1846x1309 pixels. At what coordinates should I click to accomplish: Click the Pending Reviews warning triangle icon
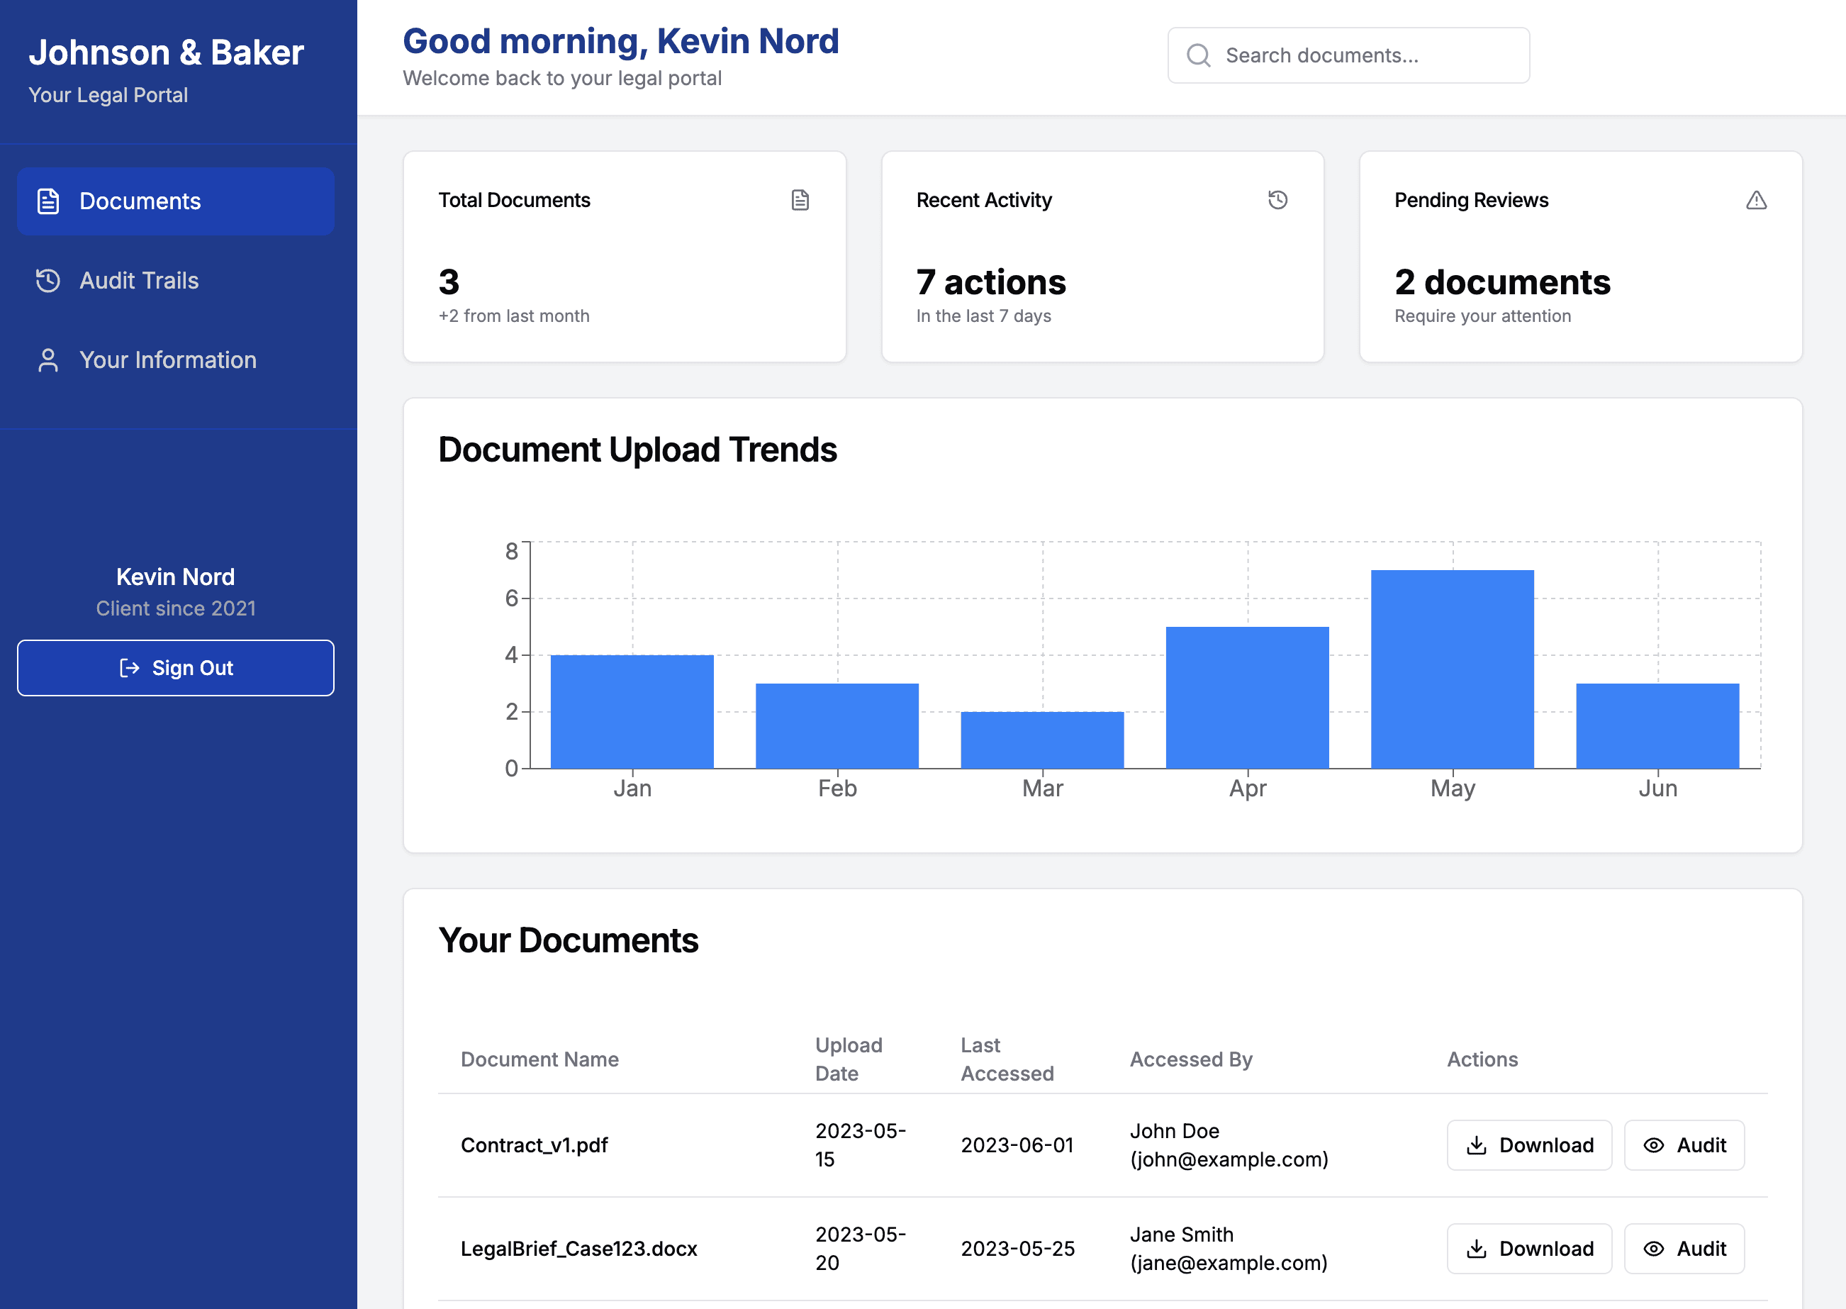tap(1757, 200)
